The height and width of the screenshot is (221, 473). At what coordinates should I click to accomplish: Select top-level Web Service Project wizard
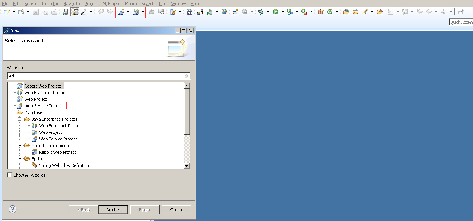tap(43, 106)
